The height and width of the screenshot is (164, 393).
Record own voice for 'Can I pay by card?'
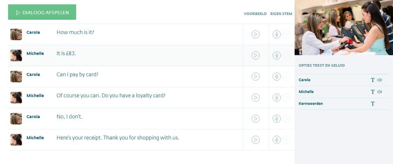[277, 76]
